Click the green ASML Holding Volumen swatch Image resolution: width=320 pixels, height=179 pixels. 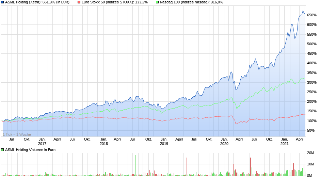click(x=2, y=150)
